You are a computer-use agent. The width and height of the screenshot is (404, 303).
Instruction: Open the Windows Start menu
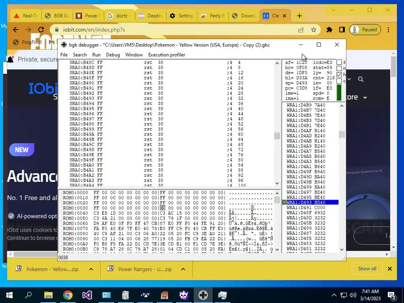pyautogui.click(x=9, y=295)
